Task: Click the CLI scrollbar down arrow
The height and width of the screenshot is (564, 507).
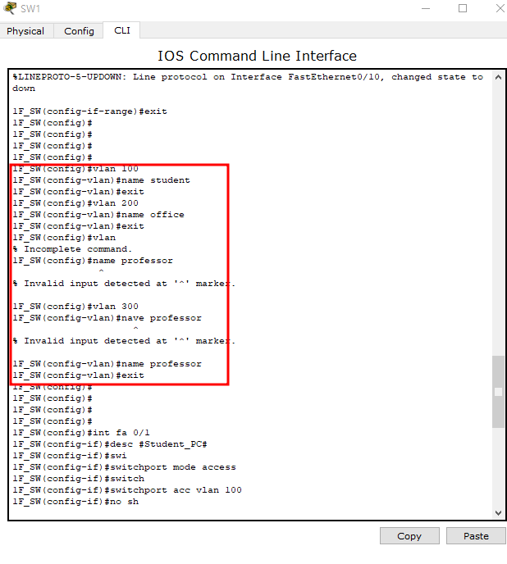Action: (498, 513)
